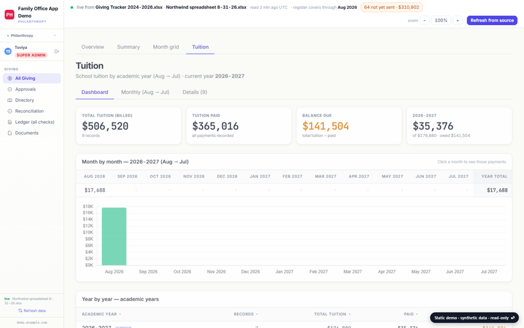Image resolution: width=524 pixels, height=328 pixels.
Task: Click the JAN 2027 month column header
Action: coord(260,177)
